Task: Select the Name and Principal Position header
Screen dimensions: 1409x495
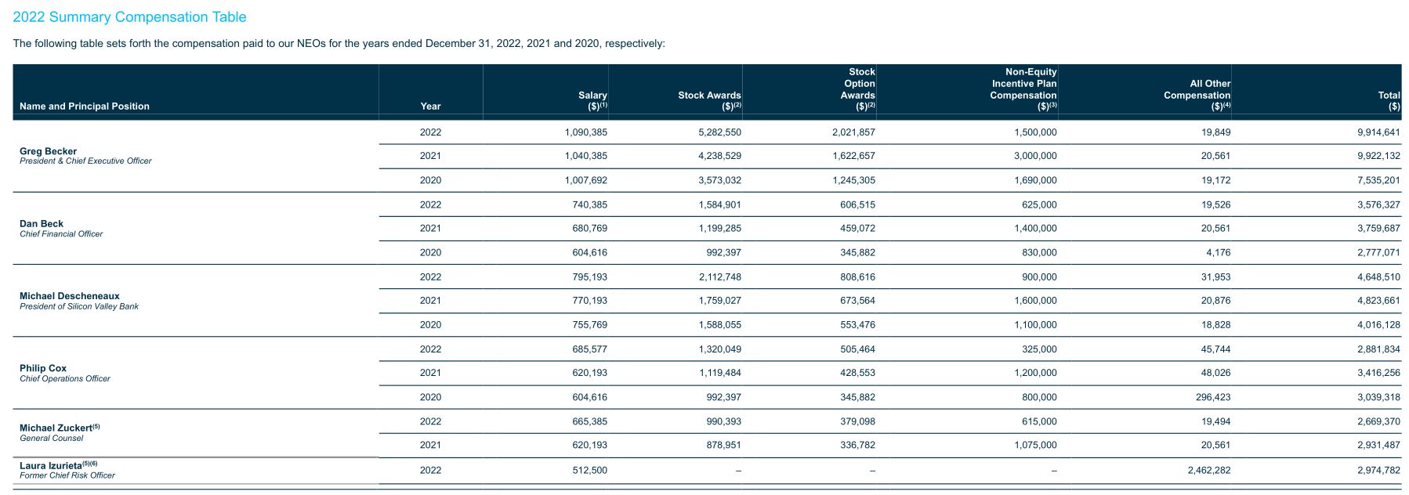Action: pos(85,107)
